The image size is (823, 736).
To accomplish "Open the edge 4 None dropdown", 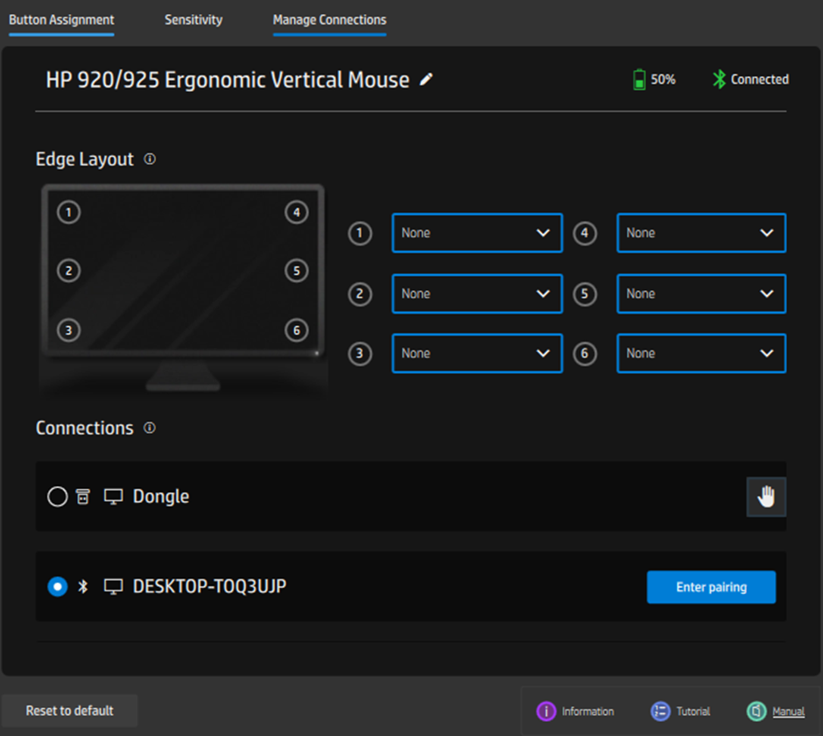I will coord(701,233).
